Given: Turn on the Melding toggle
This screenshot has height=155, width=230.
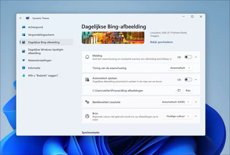Looking at the screenshot, I should coord(188,57).
